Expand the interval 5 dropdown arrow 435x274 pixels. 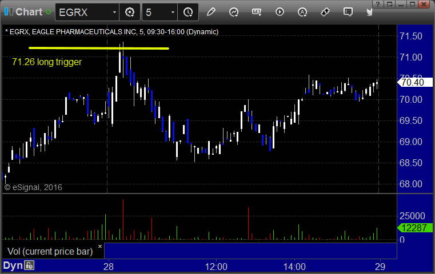click(173, 13)
